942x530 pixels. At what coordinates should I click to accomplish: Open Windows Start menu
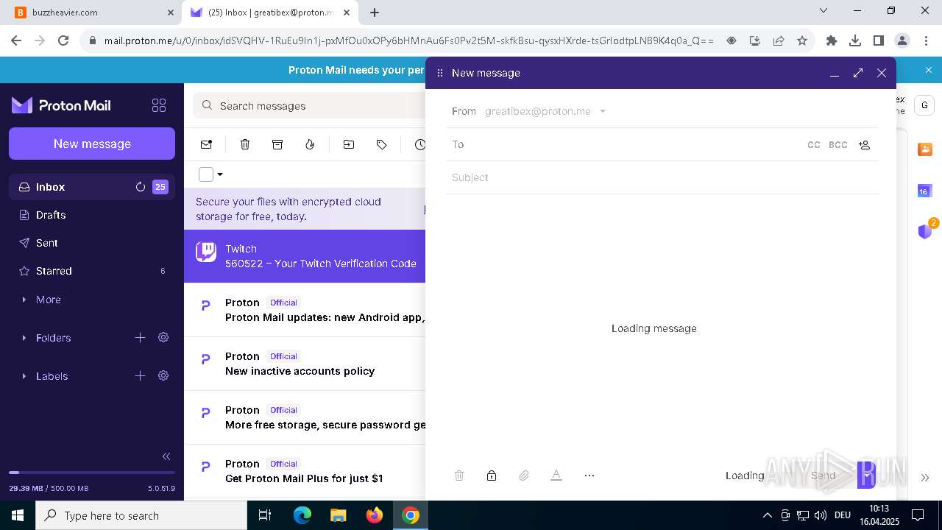tap(18, 515)
